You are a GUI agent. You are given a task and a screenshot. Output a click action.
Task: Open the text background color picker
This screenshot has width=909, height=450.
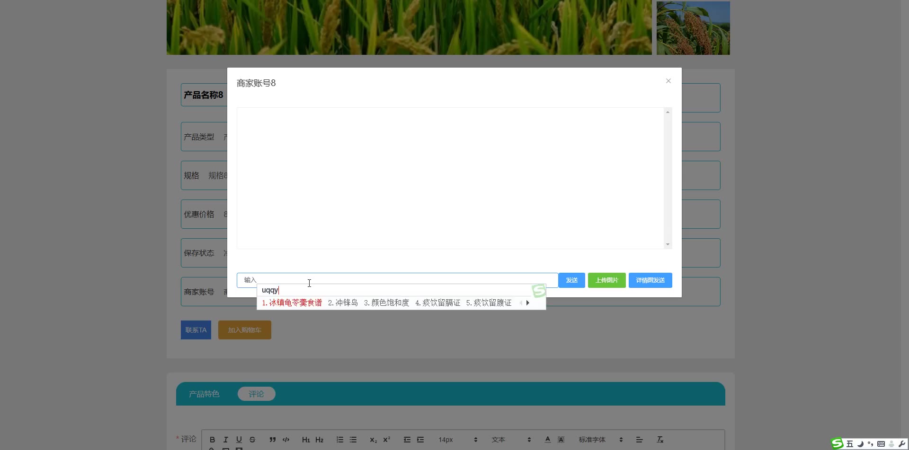[561, 440]
